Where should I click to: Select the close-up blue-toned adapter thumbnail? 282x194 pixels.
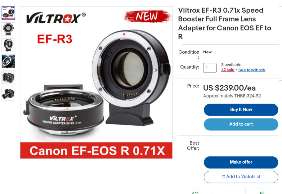tap(8, 61)
